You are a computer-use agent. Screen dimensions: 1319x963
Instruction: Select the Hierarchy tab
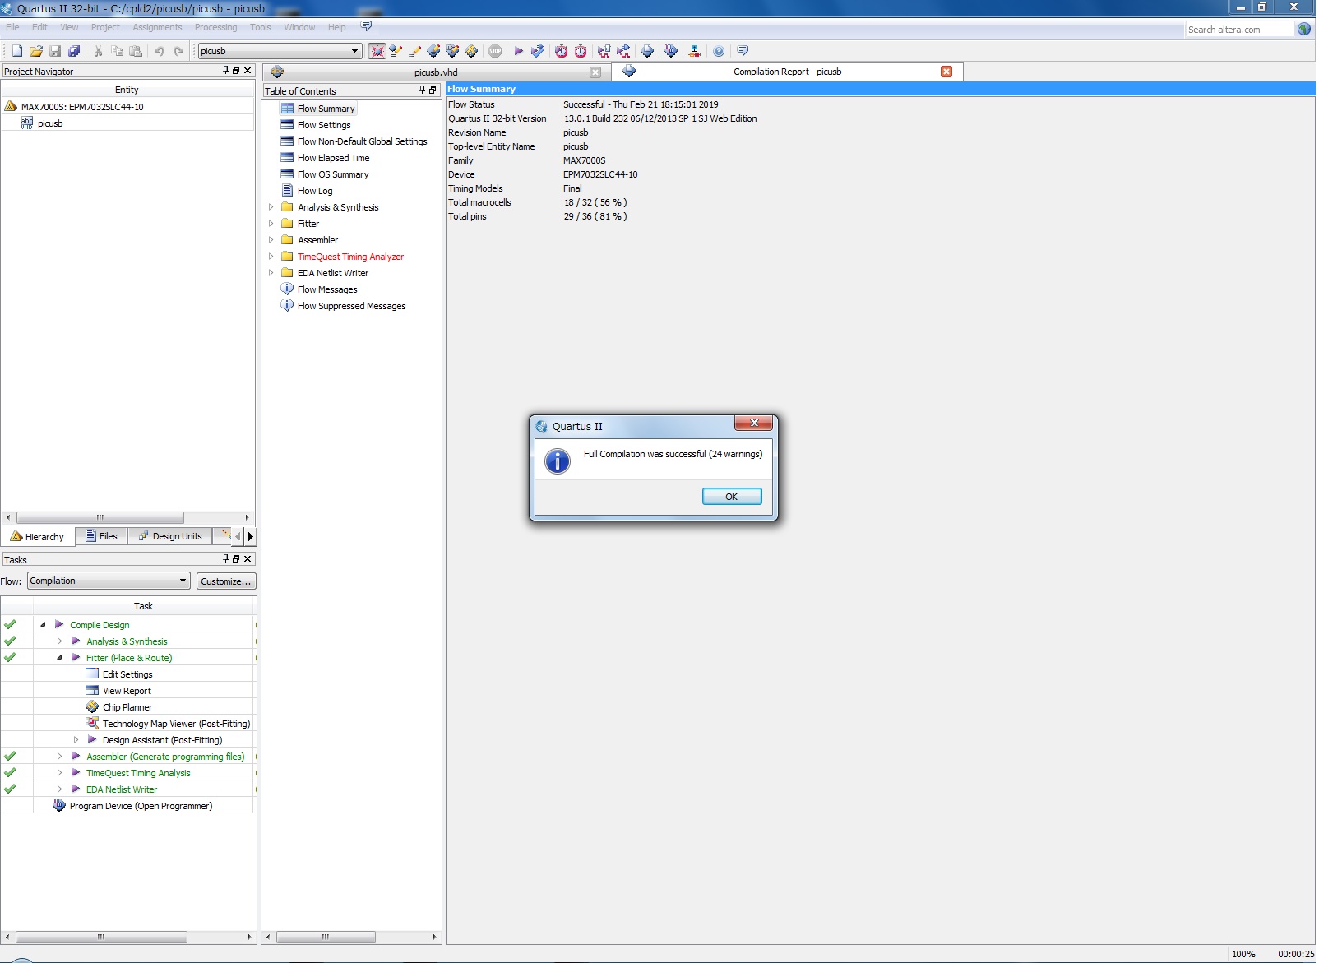37,537
